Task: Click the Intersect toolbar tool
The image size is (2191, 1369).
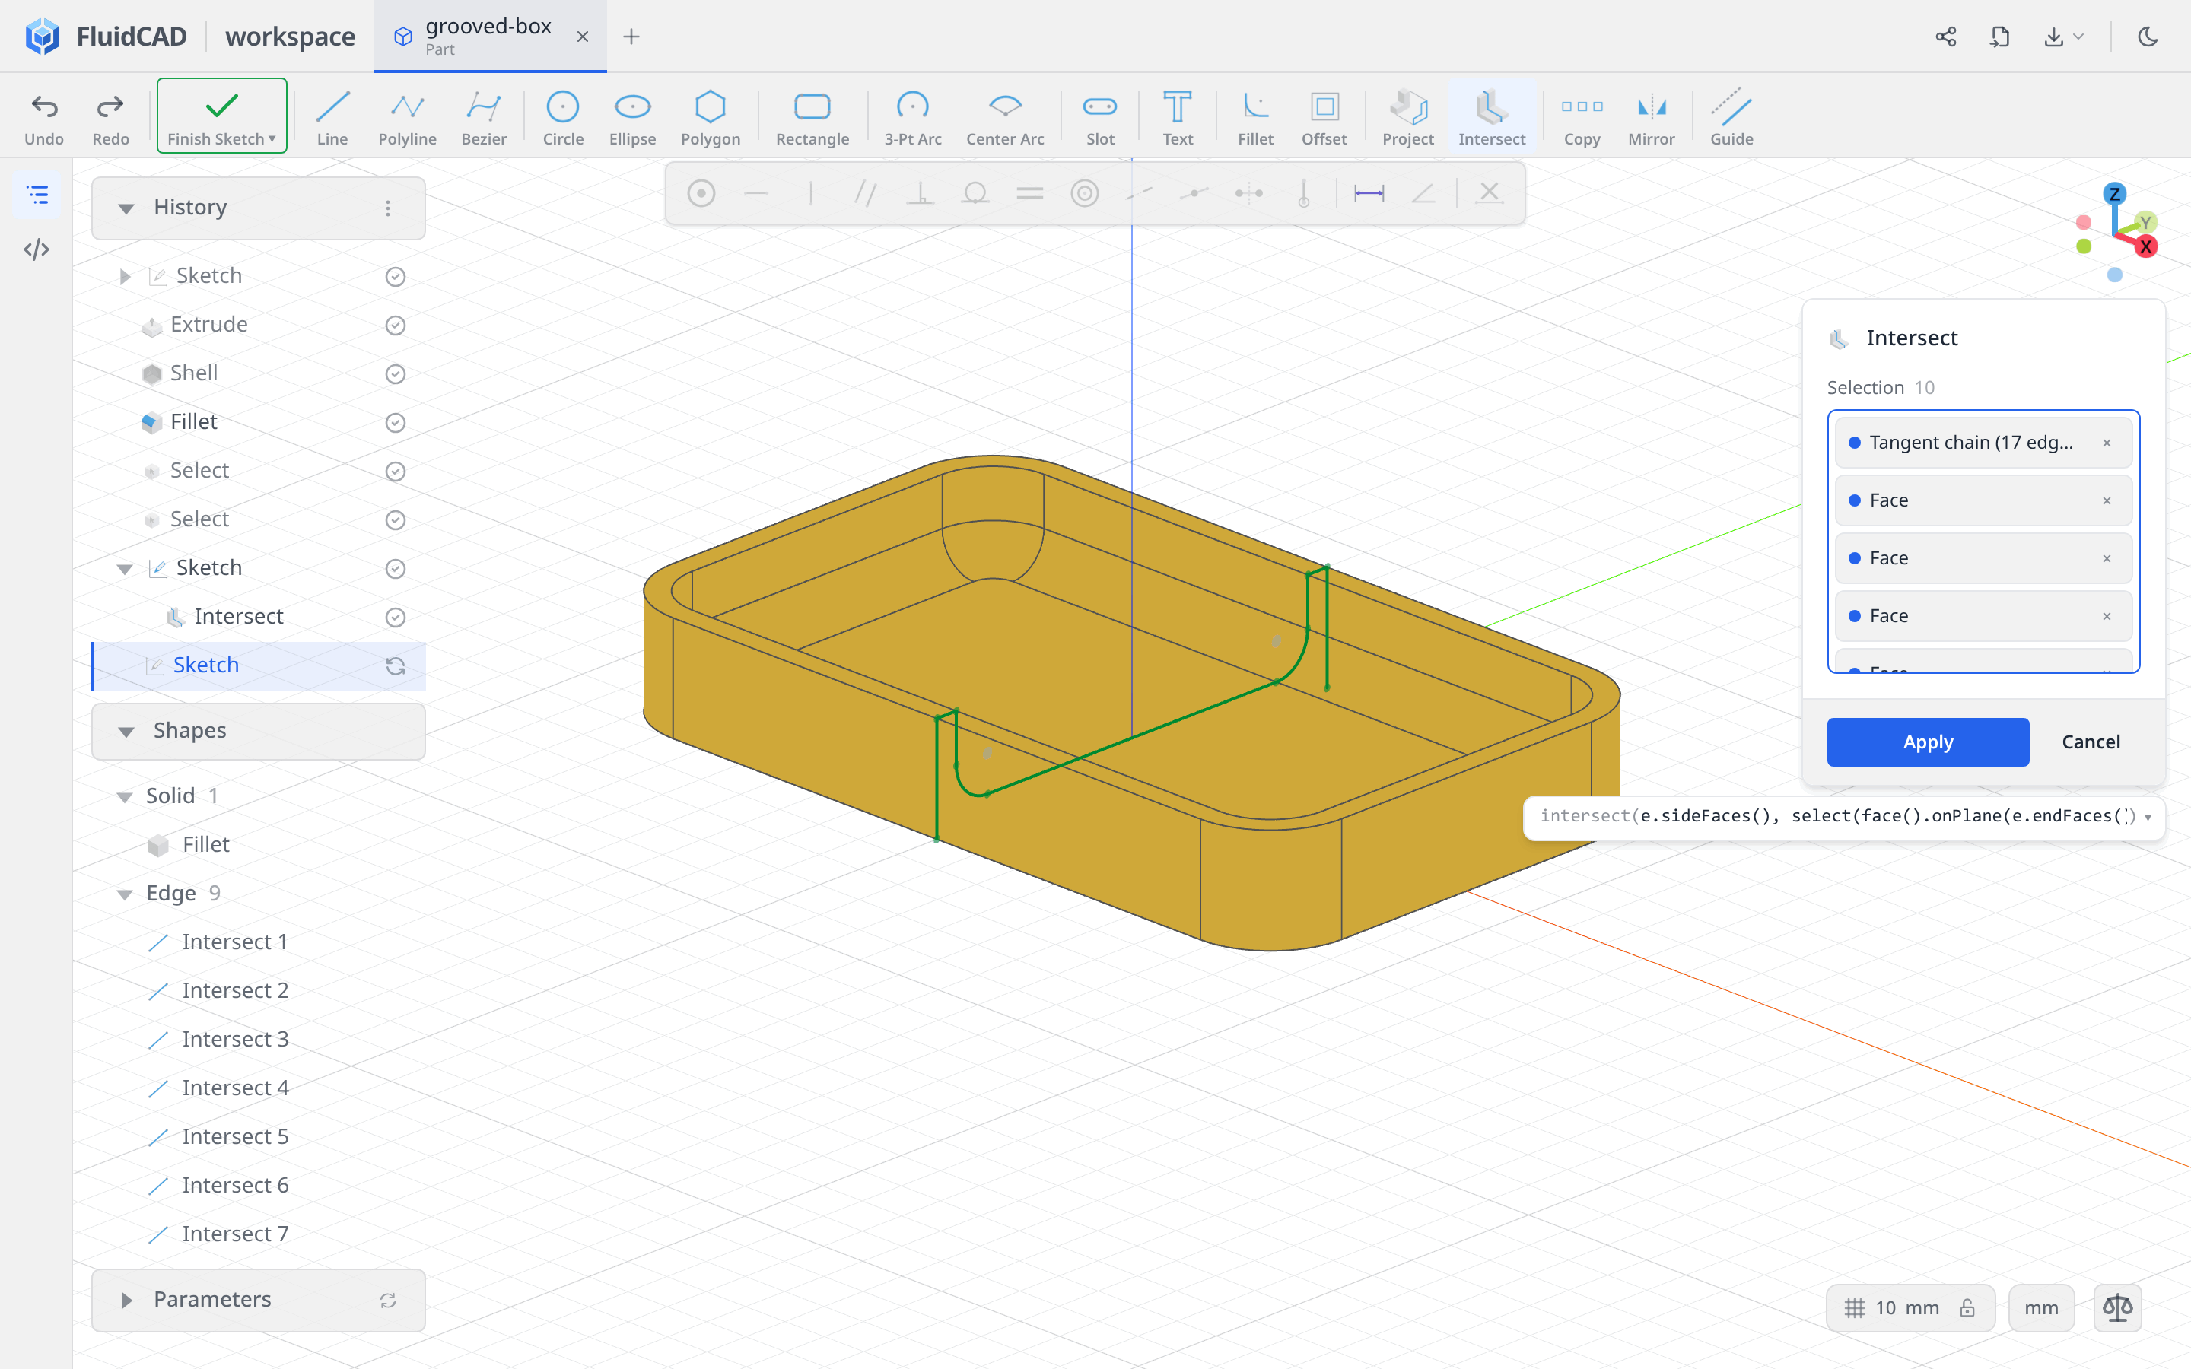Action: coord(1491,117)
